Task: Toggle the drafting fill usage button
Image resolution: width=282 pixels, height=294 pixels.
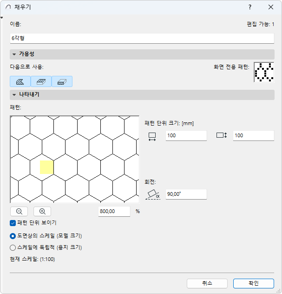Action: [x=20, y=81]
